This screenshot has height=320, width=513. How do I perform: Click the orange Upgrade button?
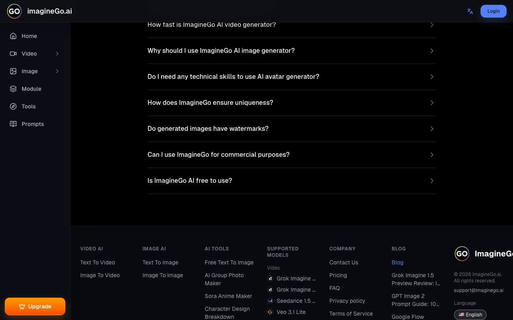coord(35,306)
